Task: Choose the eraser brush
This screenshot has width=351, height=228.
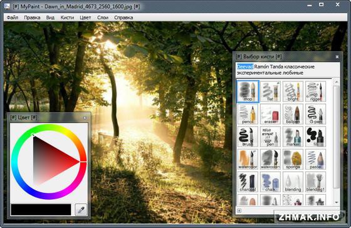Action: (270, 114)
